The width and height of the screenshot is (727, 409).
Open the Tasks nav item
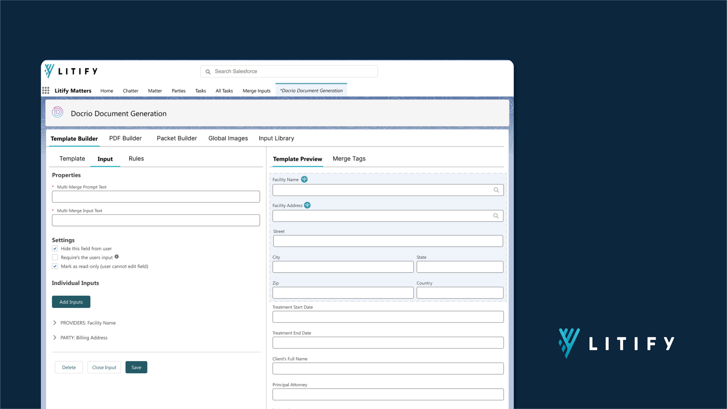tap(200, 91)
